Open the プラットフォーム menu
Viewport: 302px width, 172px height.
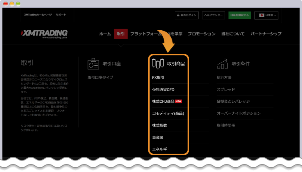pyautogui.click(x=146, y=34)
